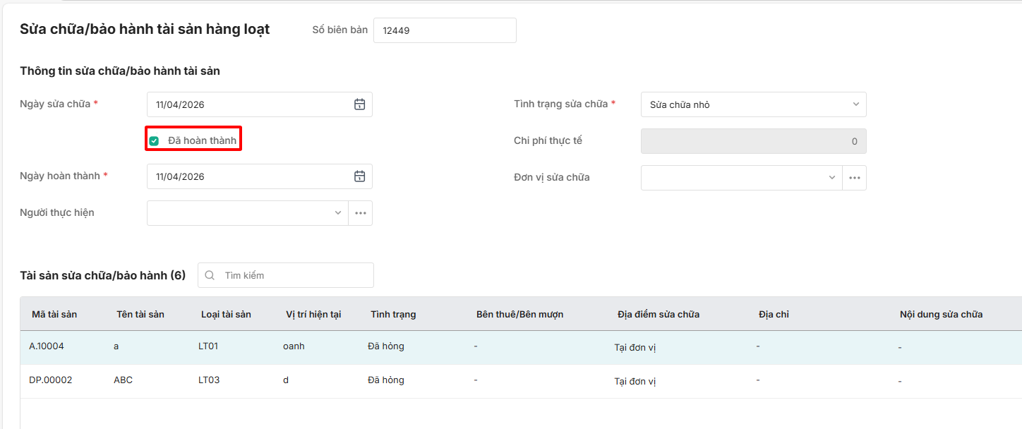This screenshot has height=429, width=1022.
Task: Open calendar icon for Ngày sửa chữa
Action: [359, 104]
